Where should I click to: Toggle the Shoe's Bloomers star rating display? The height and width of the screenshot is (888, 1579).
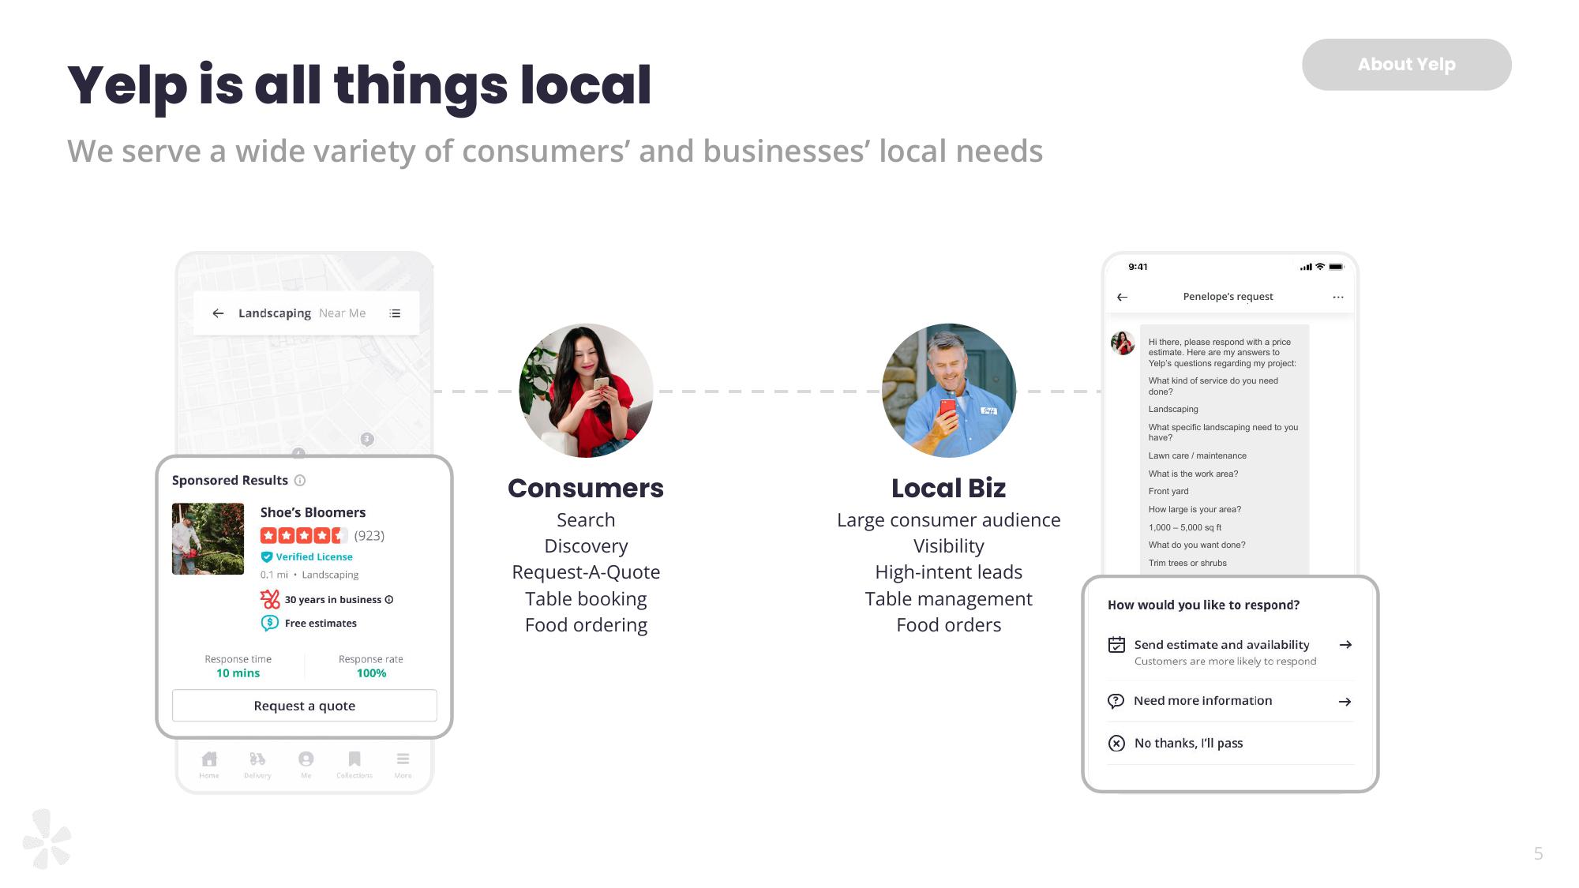pos(302,534)
